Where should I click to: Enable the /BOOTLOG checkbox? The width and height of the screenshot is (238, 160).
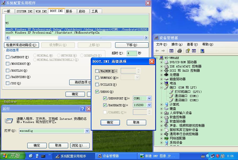coord(7,70)
